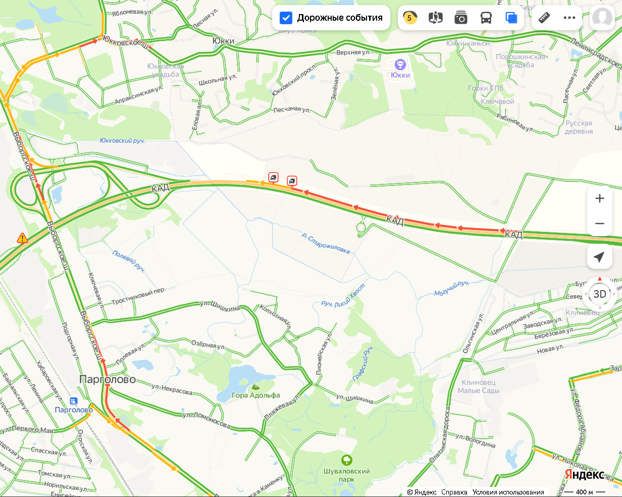Enable public transport bus layer
Screen dimensions: 622x497
pyautogui.click(x=486, y=18)
